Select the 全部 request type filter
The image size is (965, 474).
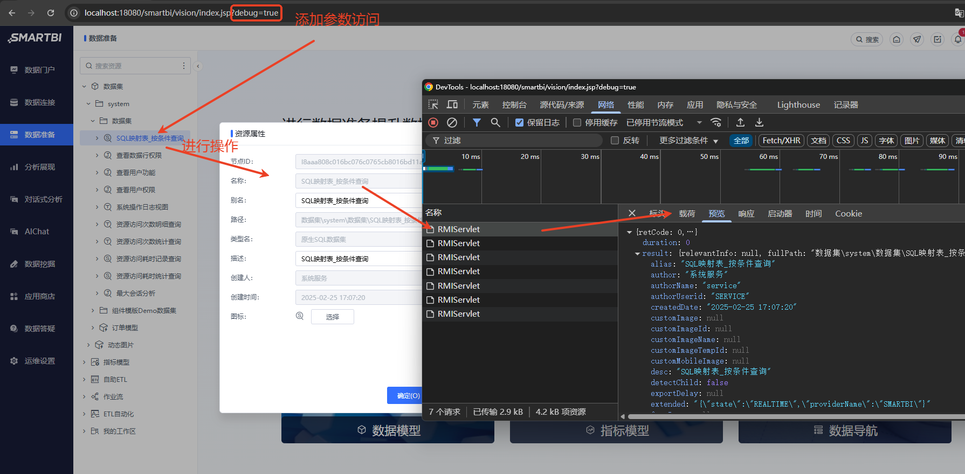(741, 141)
